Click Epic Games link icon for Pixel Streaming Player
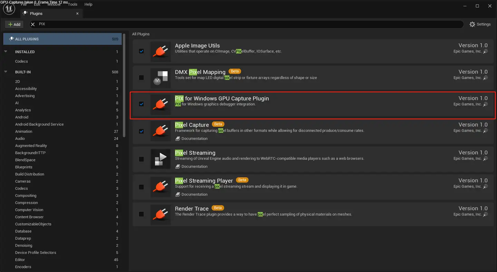Screen dimensions: 497x272 [486, 187]
